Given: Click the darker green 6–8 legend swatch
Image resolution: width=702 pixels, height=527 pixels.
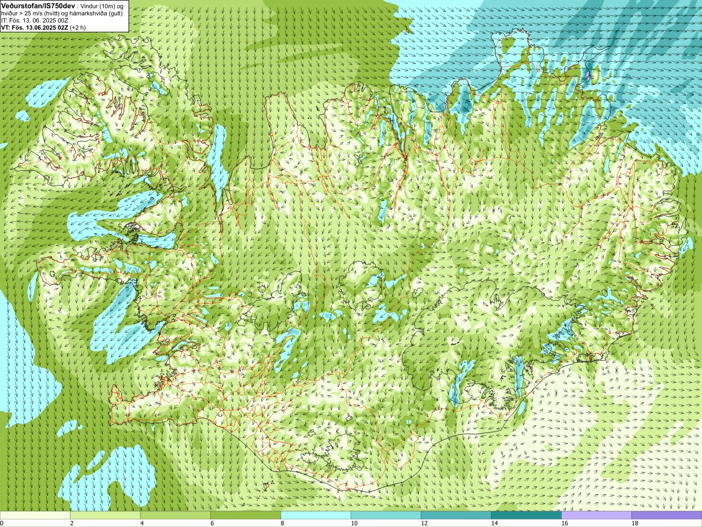Looking at the screenshot, I should [246, 515].
